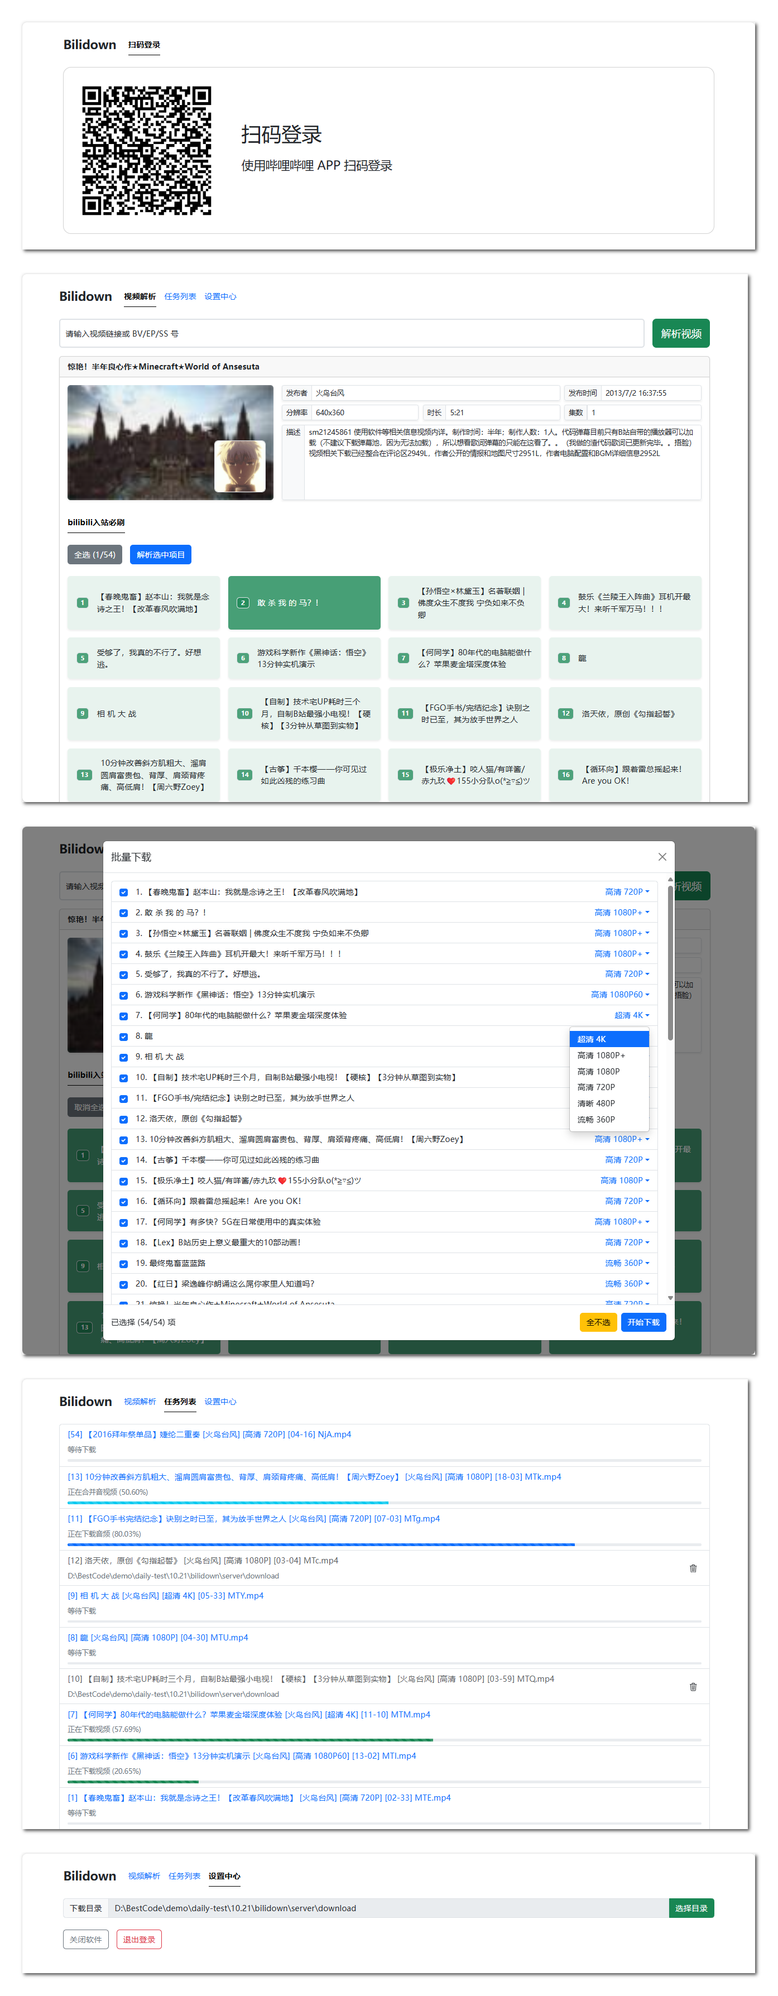Open 设置中心 tab from the task list page
Viewport: 778px width, 1996px height.
coord(220,1402)
